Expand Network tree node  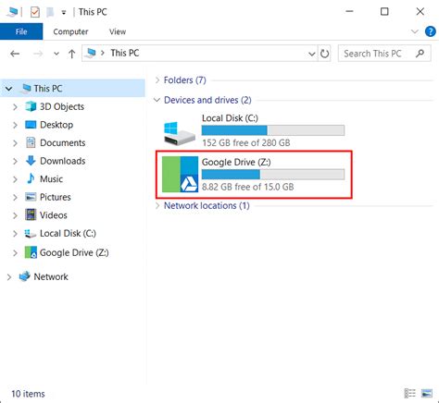(9, 277)
